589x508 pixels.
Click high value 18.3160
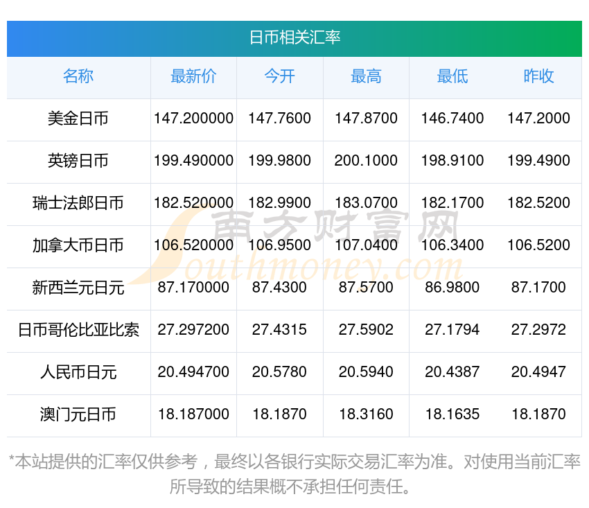click(366, 414)
